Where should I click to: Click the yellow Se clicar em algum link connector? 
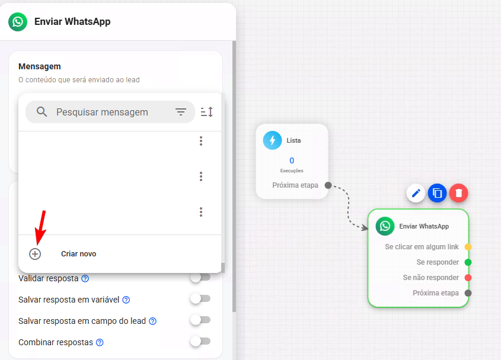[468, 247]
